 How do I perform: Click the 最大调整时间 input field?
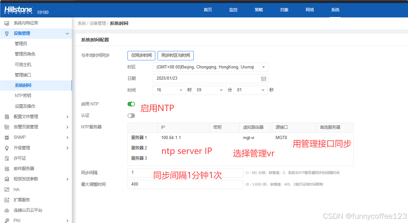(x=185, y=184)
